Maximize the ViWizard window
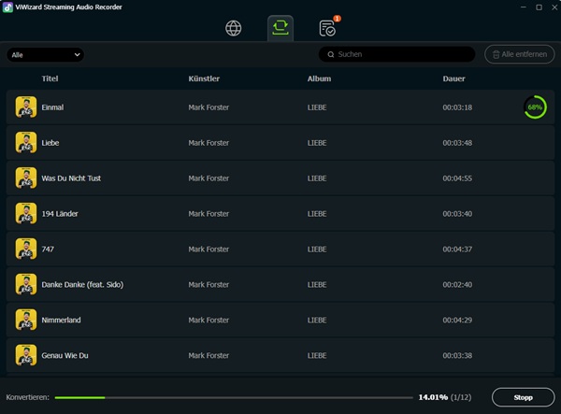The width and height of the screenshot is (561, 414). (539, 7)
